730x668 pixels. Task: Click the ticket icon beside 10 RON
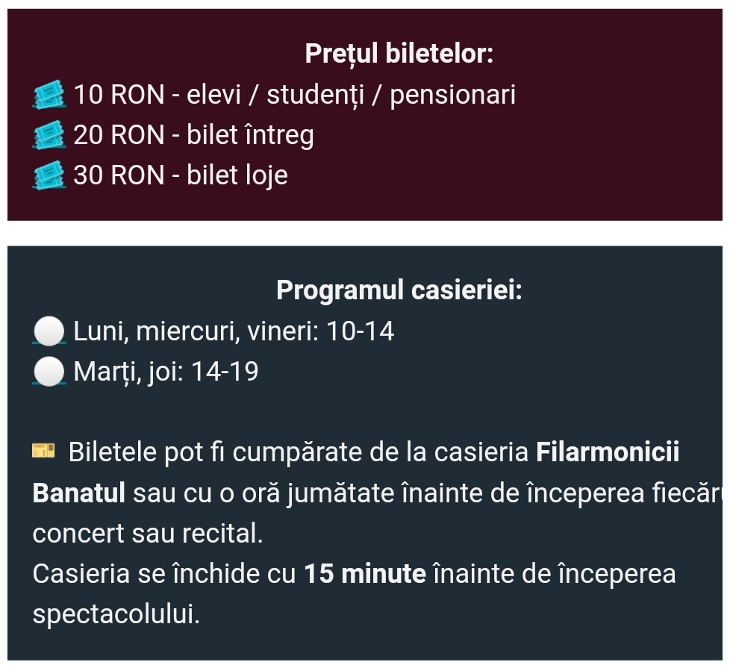pyautogui.click(x=49, y=95)
